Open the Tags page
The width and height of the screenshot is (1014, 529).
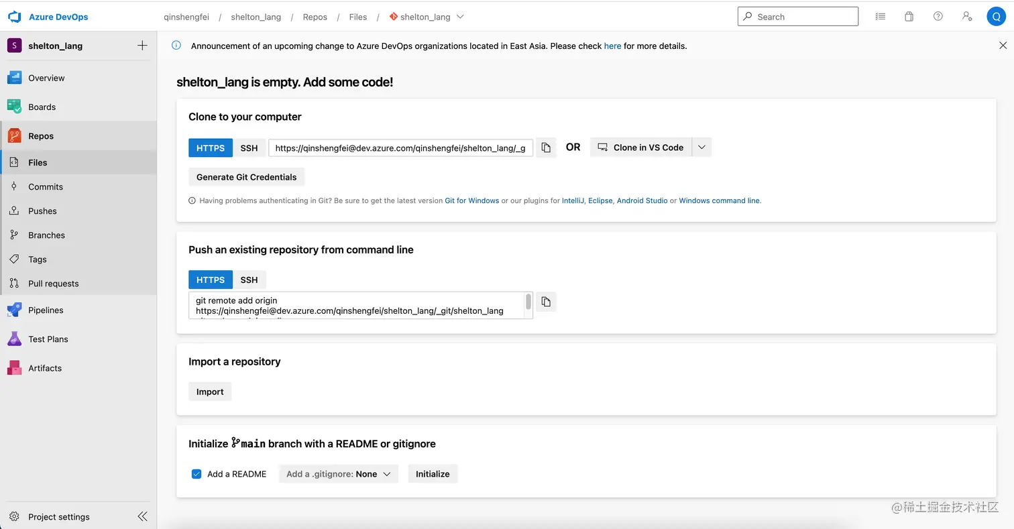[78, 259]
